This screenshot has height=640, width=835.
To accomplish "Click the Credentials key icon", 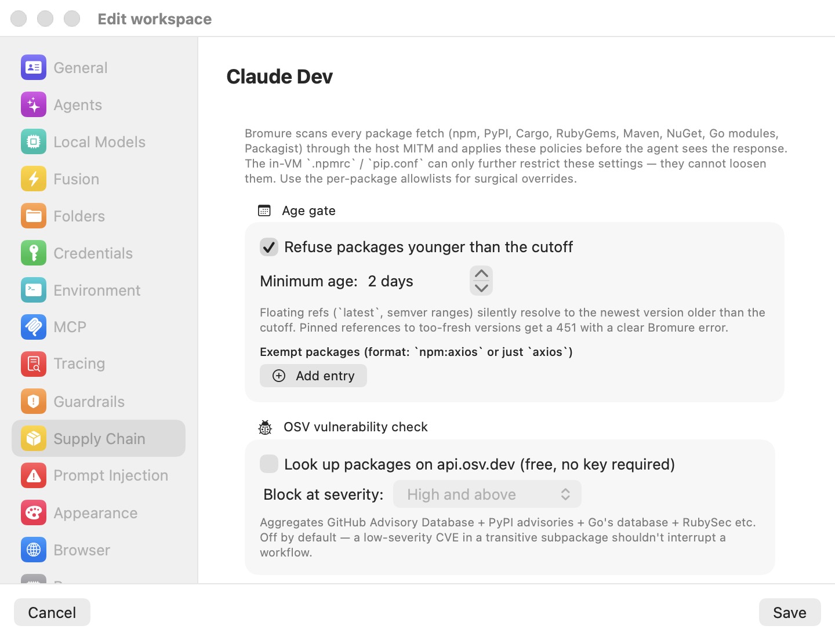I will pyautogui.click(x=34, y=253).
